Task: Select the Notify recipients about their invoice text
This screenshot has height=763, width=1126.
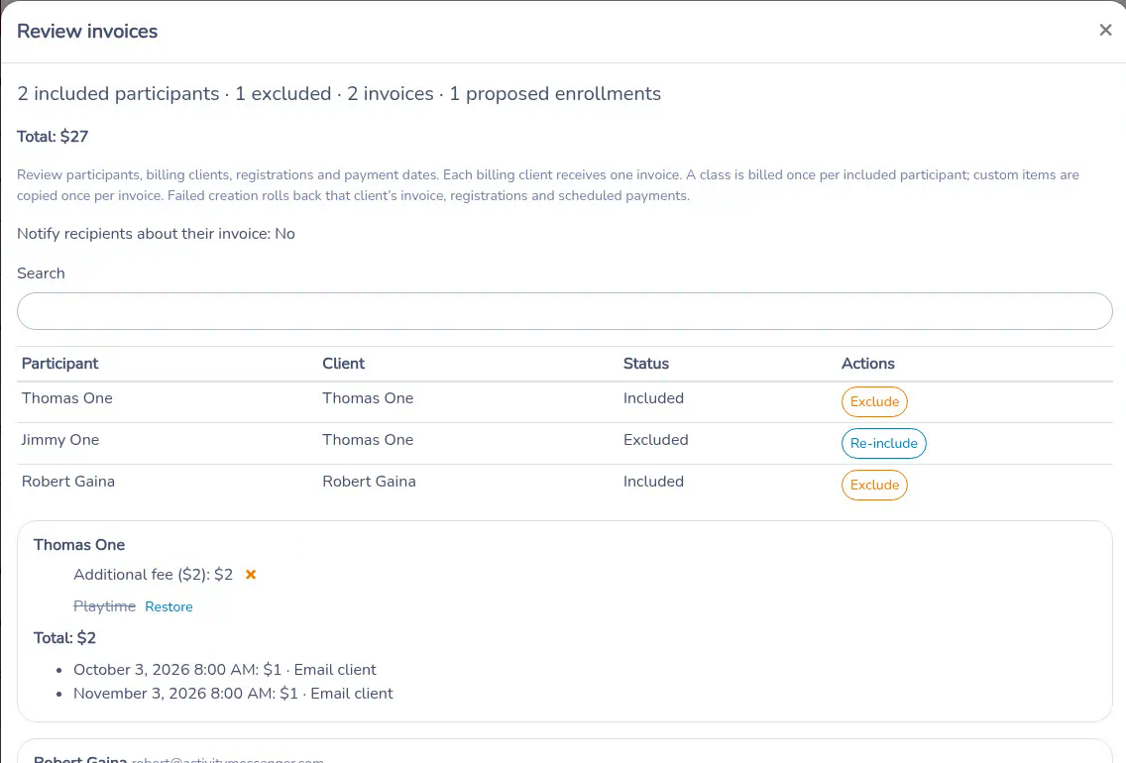Action: coord(156,233)
